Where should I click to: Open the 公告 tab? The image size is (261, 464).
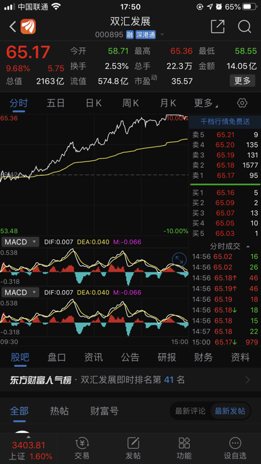(x=130, y=357)
